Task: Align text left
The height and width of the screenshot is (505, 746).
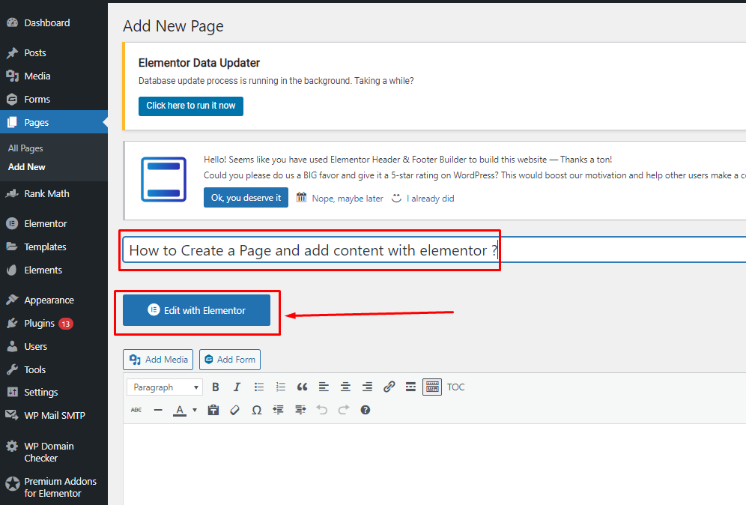Action: [x=324, y=387]
